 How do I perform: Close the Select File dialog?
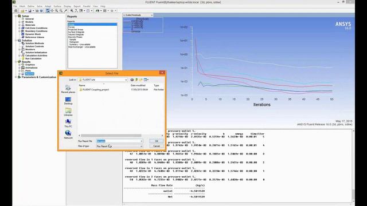pyautogui.click(x=162, y=73)
